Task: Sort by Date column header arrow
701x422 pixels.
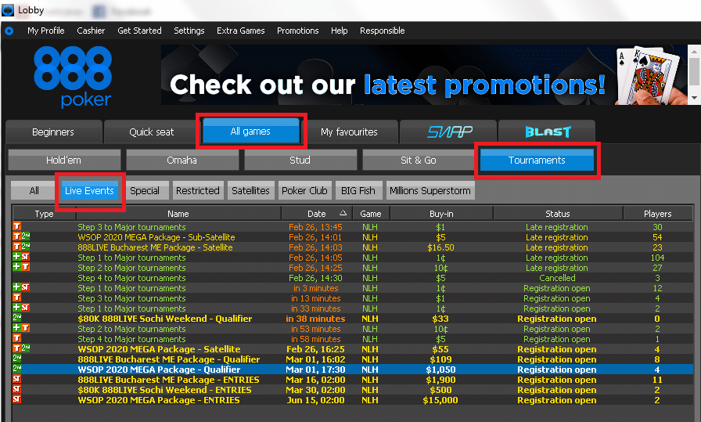Action: pyautogui.click(x=343, y=213)
